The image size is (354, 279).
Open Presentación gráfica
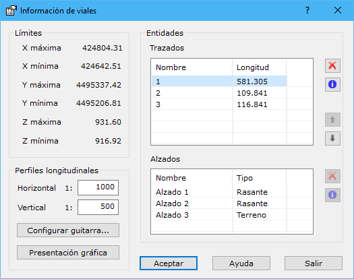click(68, 252)
